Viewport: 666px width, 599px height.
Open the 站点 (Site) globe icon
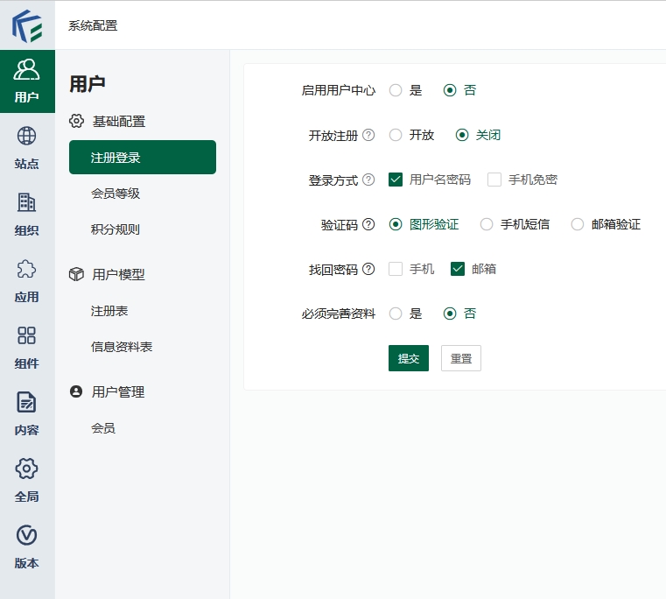(x=27, y=137)
